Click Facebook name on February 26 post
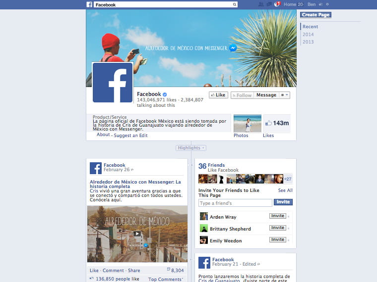This screenshot has width=377, height=282. (115, 165)
